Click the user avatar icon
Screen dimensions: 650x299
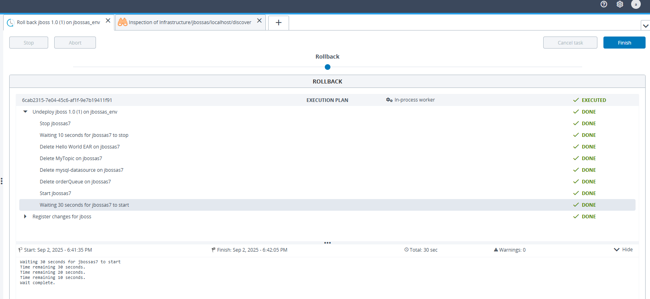point(636,4)
